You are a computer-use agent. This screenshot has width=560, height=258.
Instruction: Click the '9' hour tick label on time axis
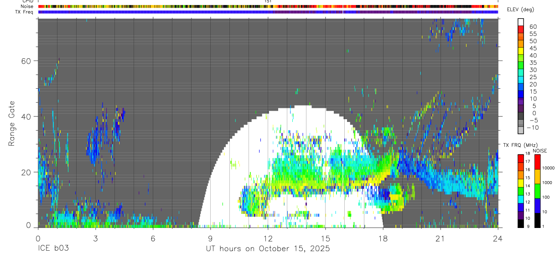click(210, 238)
